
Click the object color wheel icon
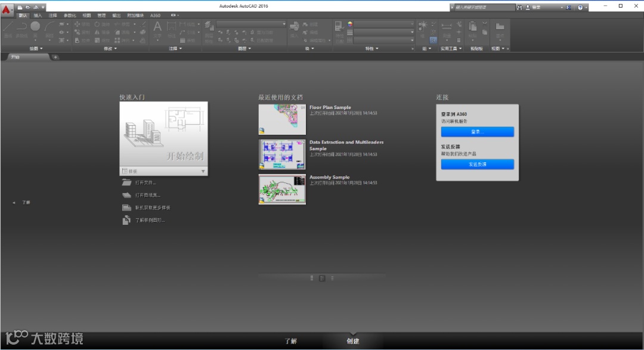pyautogui.click(x=350, y=24)
